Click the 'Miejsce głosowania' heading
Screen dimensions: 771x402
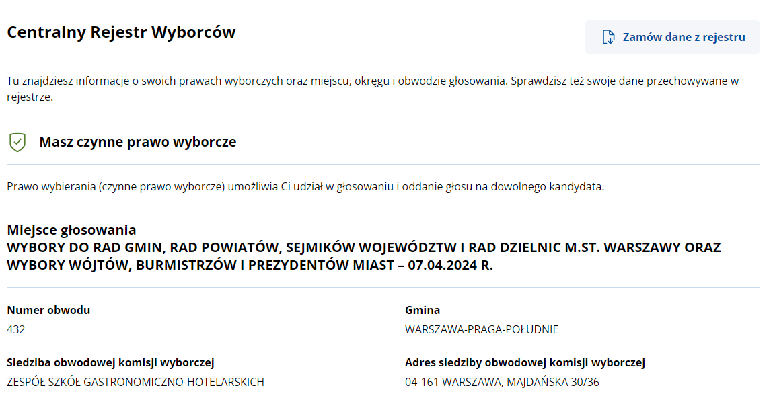[x=71, y=229]
